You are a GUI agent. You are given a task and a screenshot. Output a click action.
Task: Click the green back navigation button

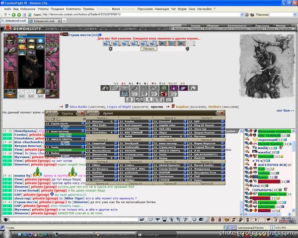click(x=13, y=14)
